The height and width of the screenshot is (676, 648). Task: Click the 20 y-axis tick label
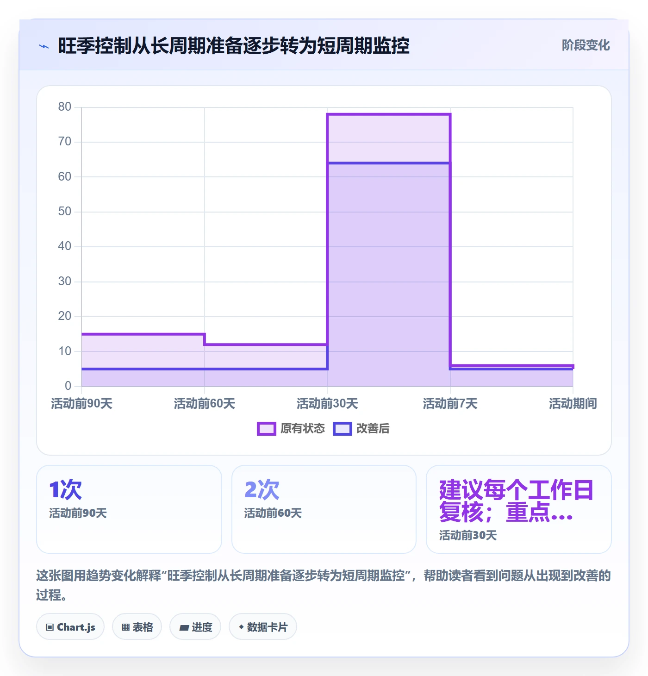[65, 316]
